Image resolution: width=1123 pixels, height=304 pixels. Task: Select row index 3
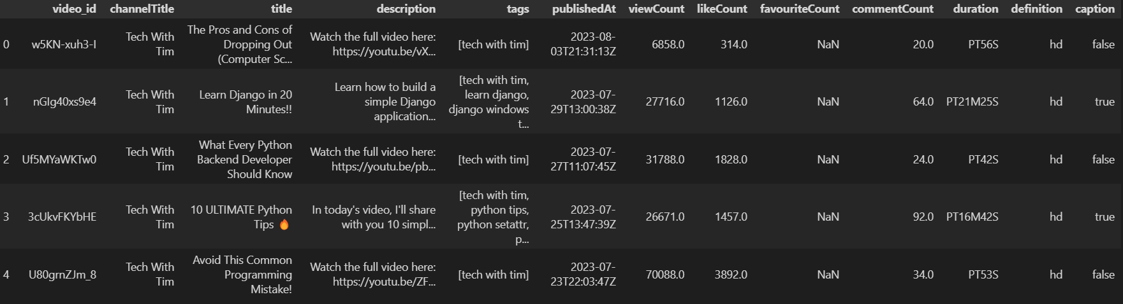click(6, 217)
